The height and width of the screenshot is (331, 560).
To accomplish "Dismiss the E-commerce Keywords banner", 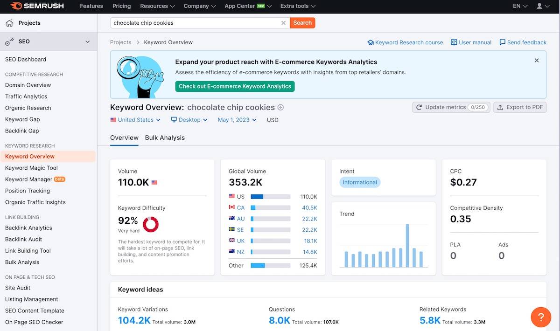I will pos(537,60).
